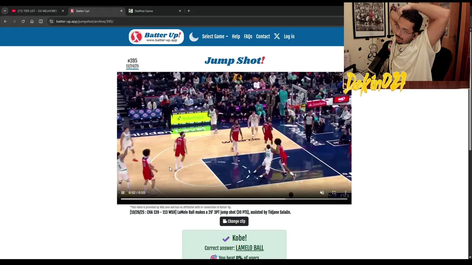Viewport: 472px width, 265px height.
Task: Click the 11/24/25 archive date link
Action: (x=132, y=66)
